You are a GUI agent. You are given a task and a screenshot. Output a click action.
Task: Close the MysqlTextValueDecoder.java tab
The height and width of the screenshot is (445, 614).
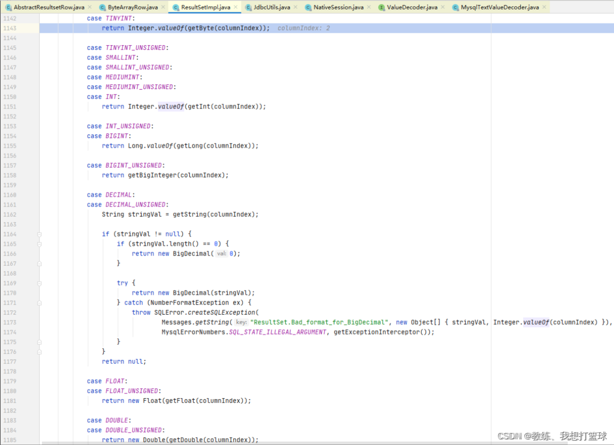544,7
